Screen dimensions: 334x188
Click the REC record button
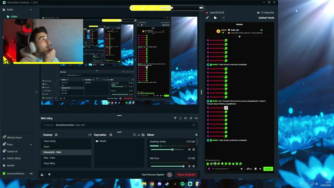(170, 175)
